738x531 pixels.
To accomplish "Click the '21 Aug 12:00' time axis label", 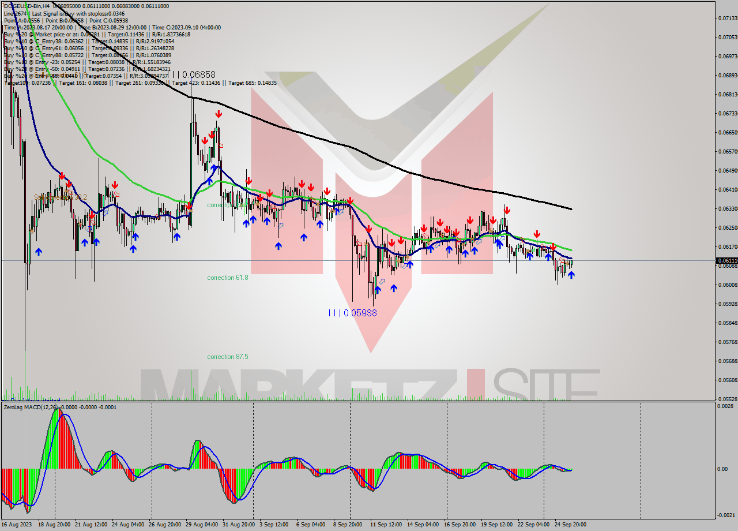I will pyautogui.click(x=92, y=525).
